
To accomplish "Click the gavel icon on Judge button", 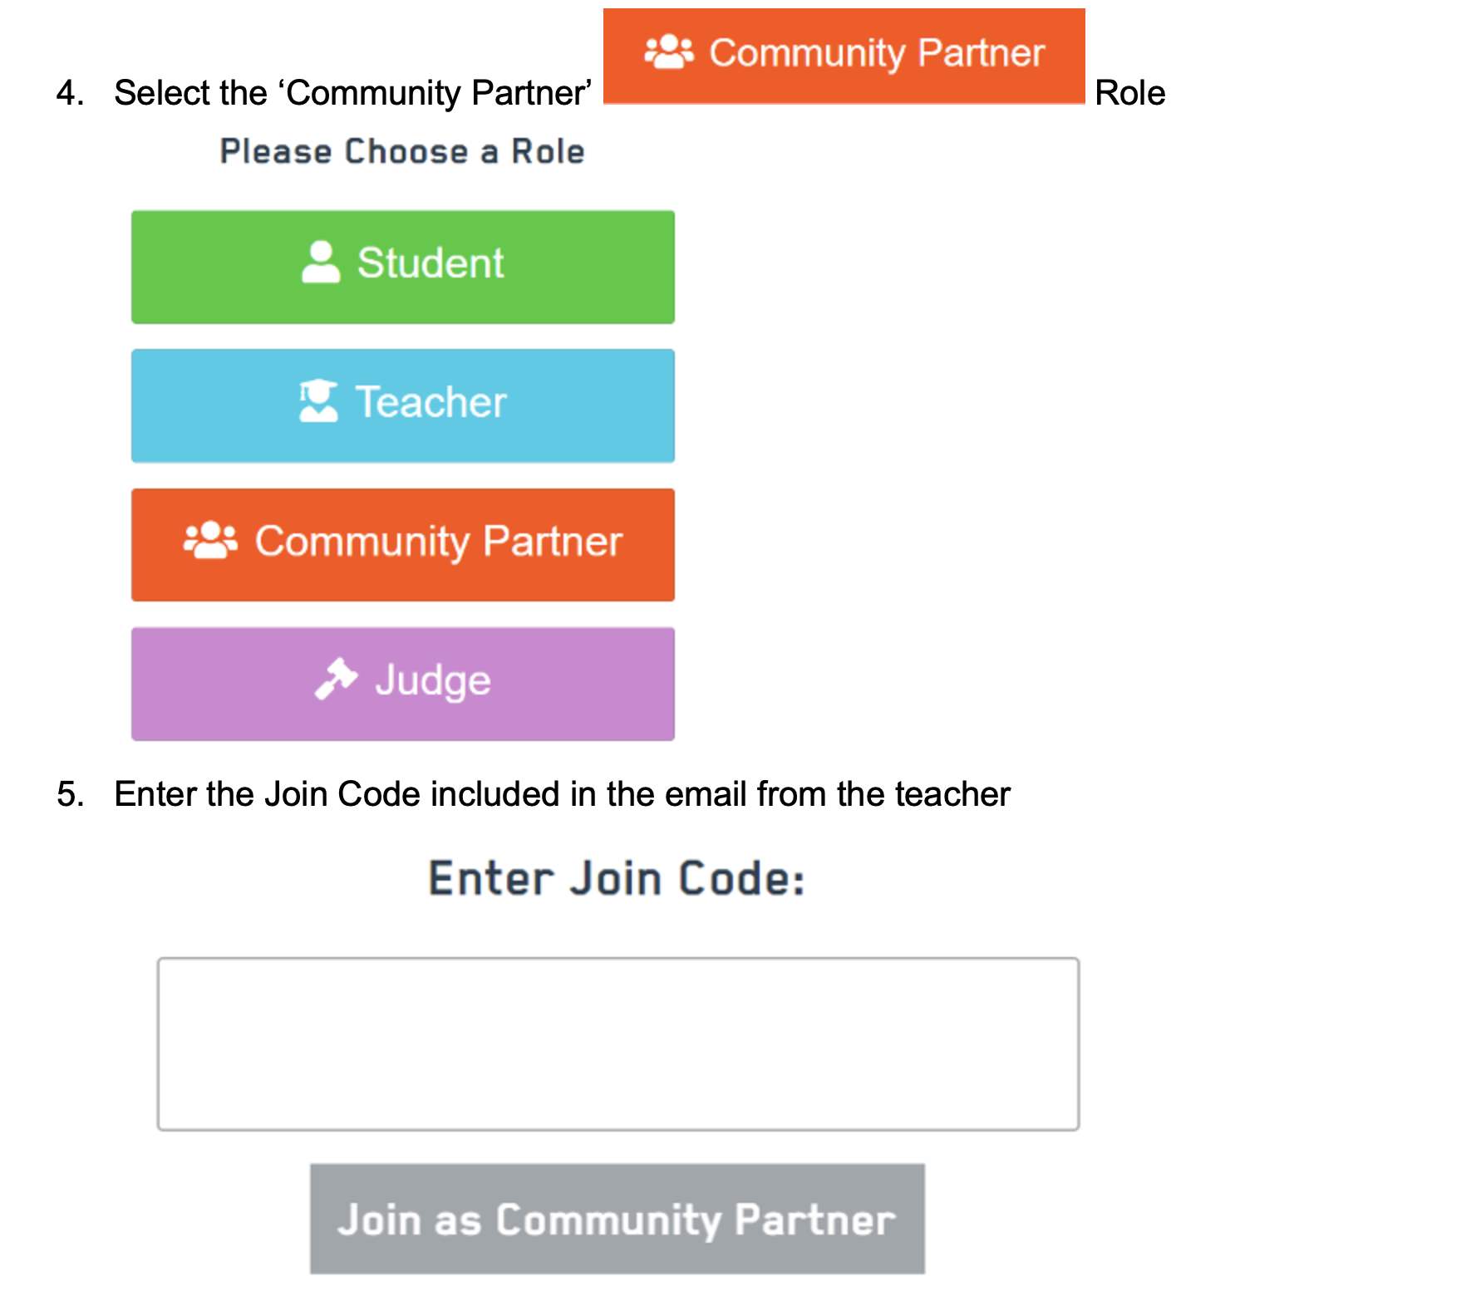I will [336, 679].
